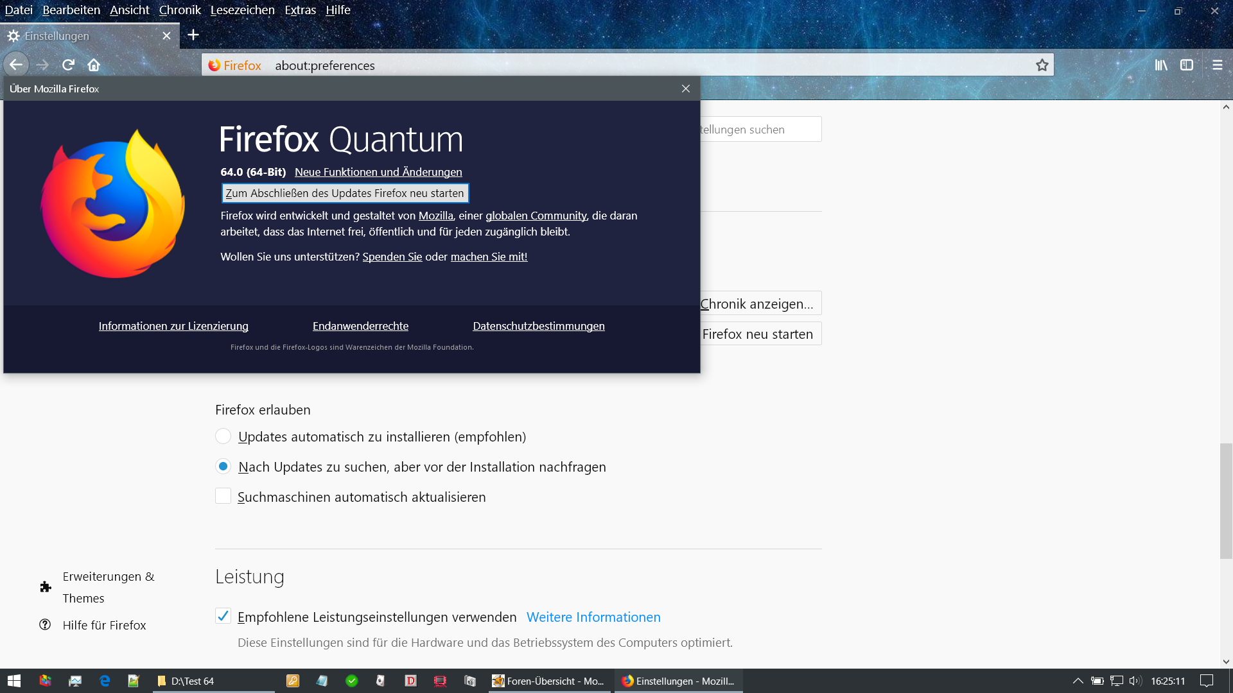Viewport: 1233px width, 693px height.
Task: Open Datenschutzbestimmungen link
Action: [538, 326]
